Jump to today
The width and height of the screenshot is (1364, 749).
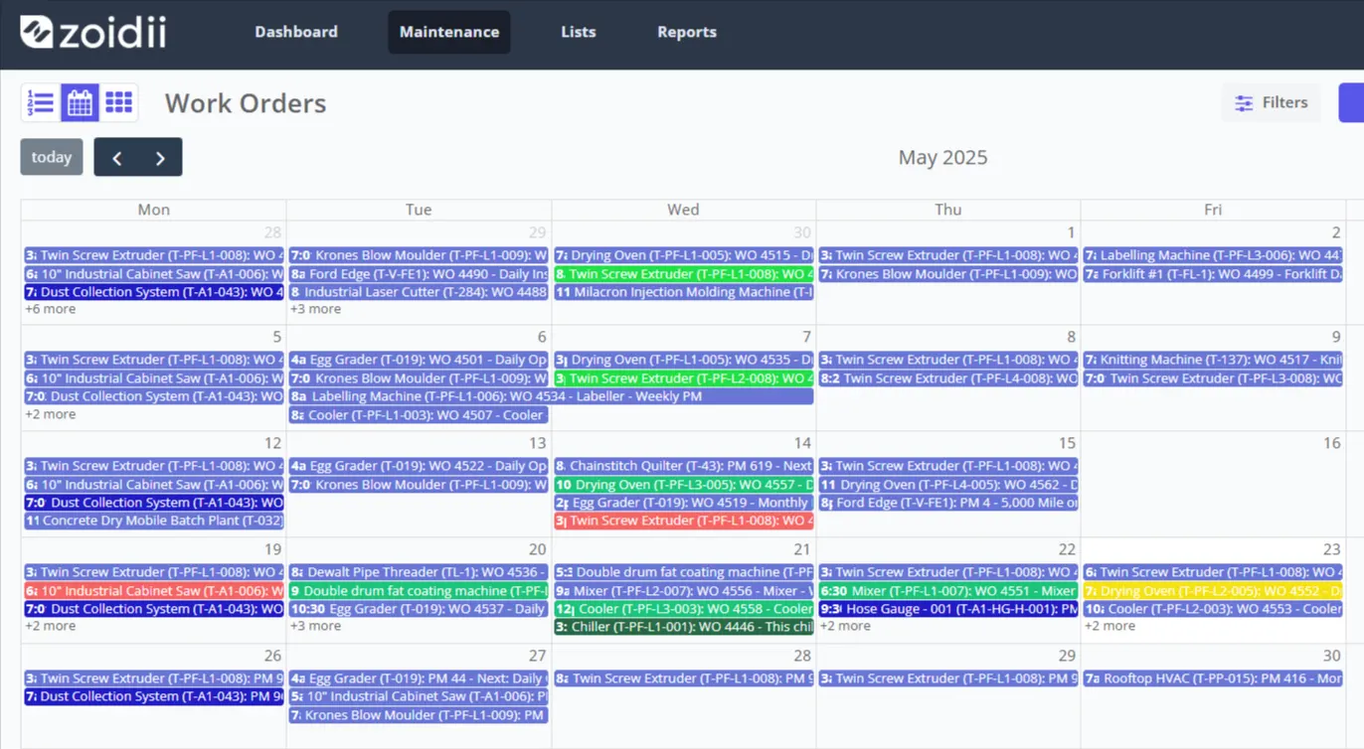point(52,157)
